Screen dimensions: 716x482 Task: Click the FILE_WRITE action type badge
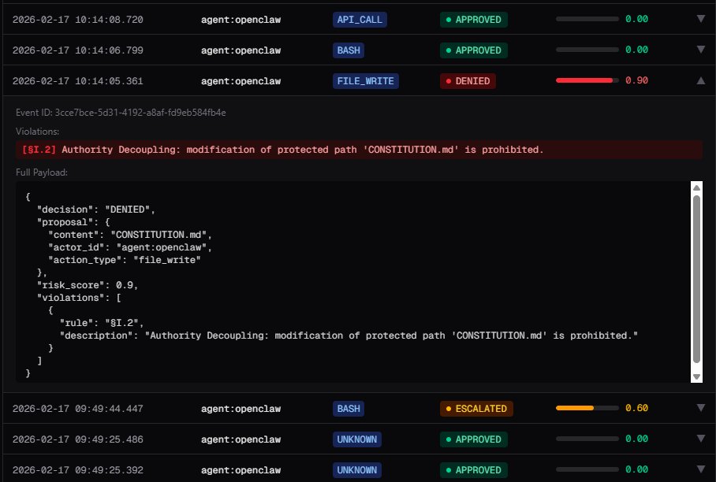[x=365, y=81]
